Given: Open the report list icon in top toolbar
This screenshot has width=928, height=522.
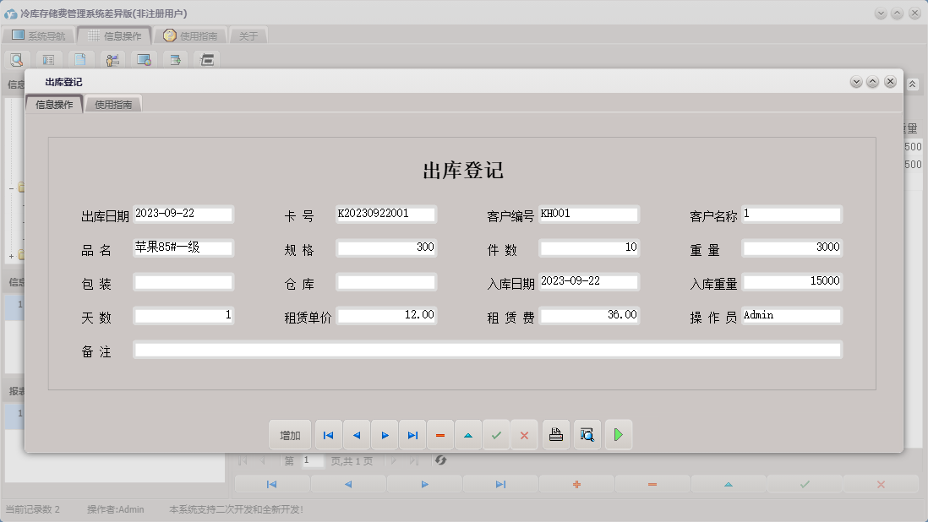Looking at the screenshot, I should [x=48, y=59].
